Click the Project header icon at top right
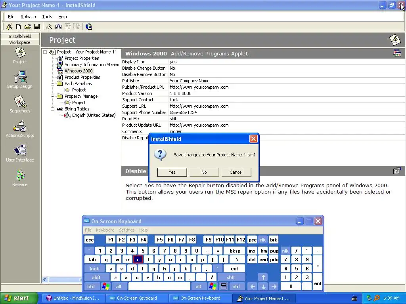 (x=395, y=40)
